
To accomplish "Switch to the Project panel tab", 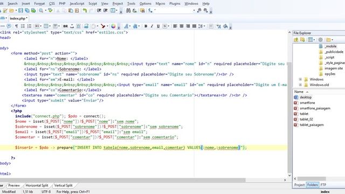I will click(300, 185).
